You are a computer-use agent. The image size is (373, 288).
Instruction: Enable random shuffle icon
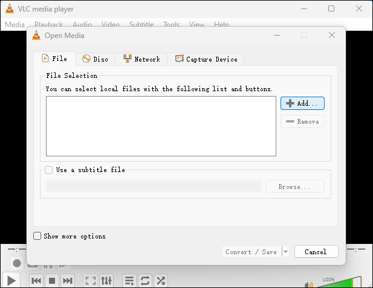pyautogui.click(x=161, y=281)
